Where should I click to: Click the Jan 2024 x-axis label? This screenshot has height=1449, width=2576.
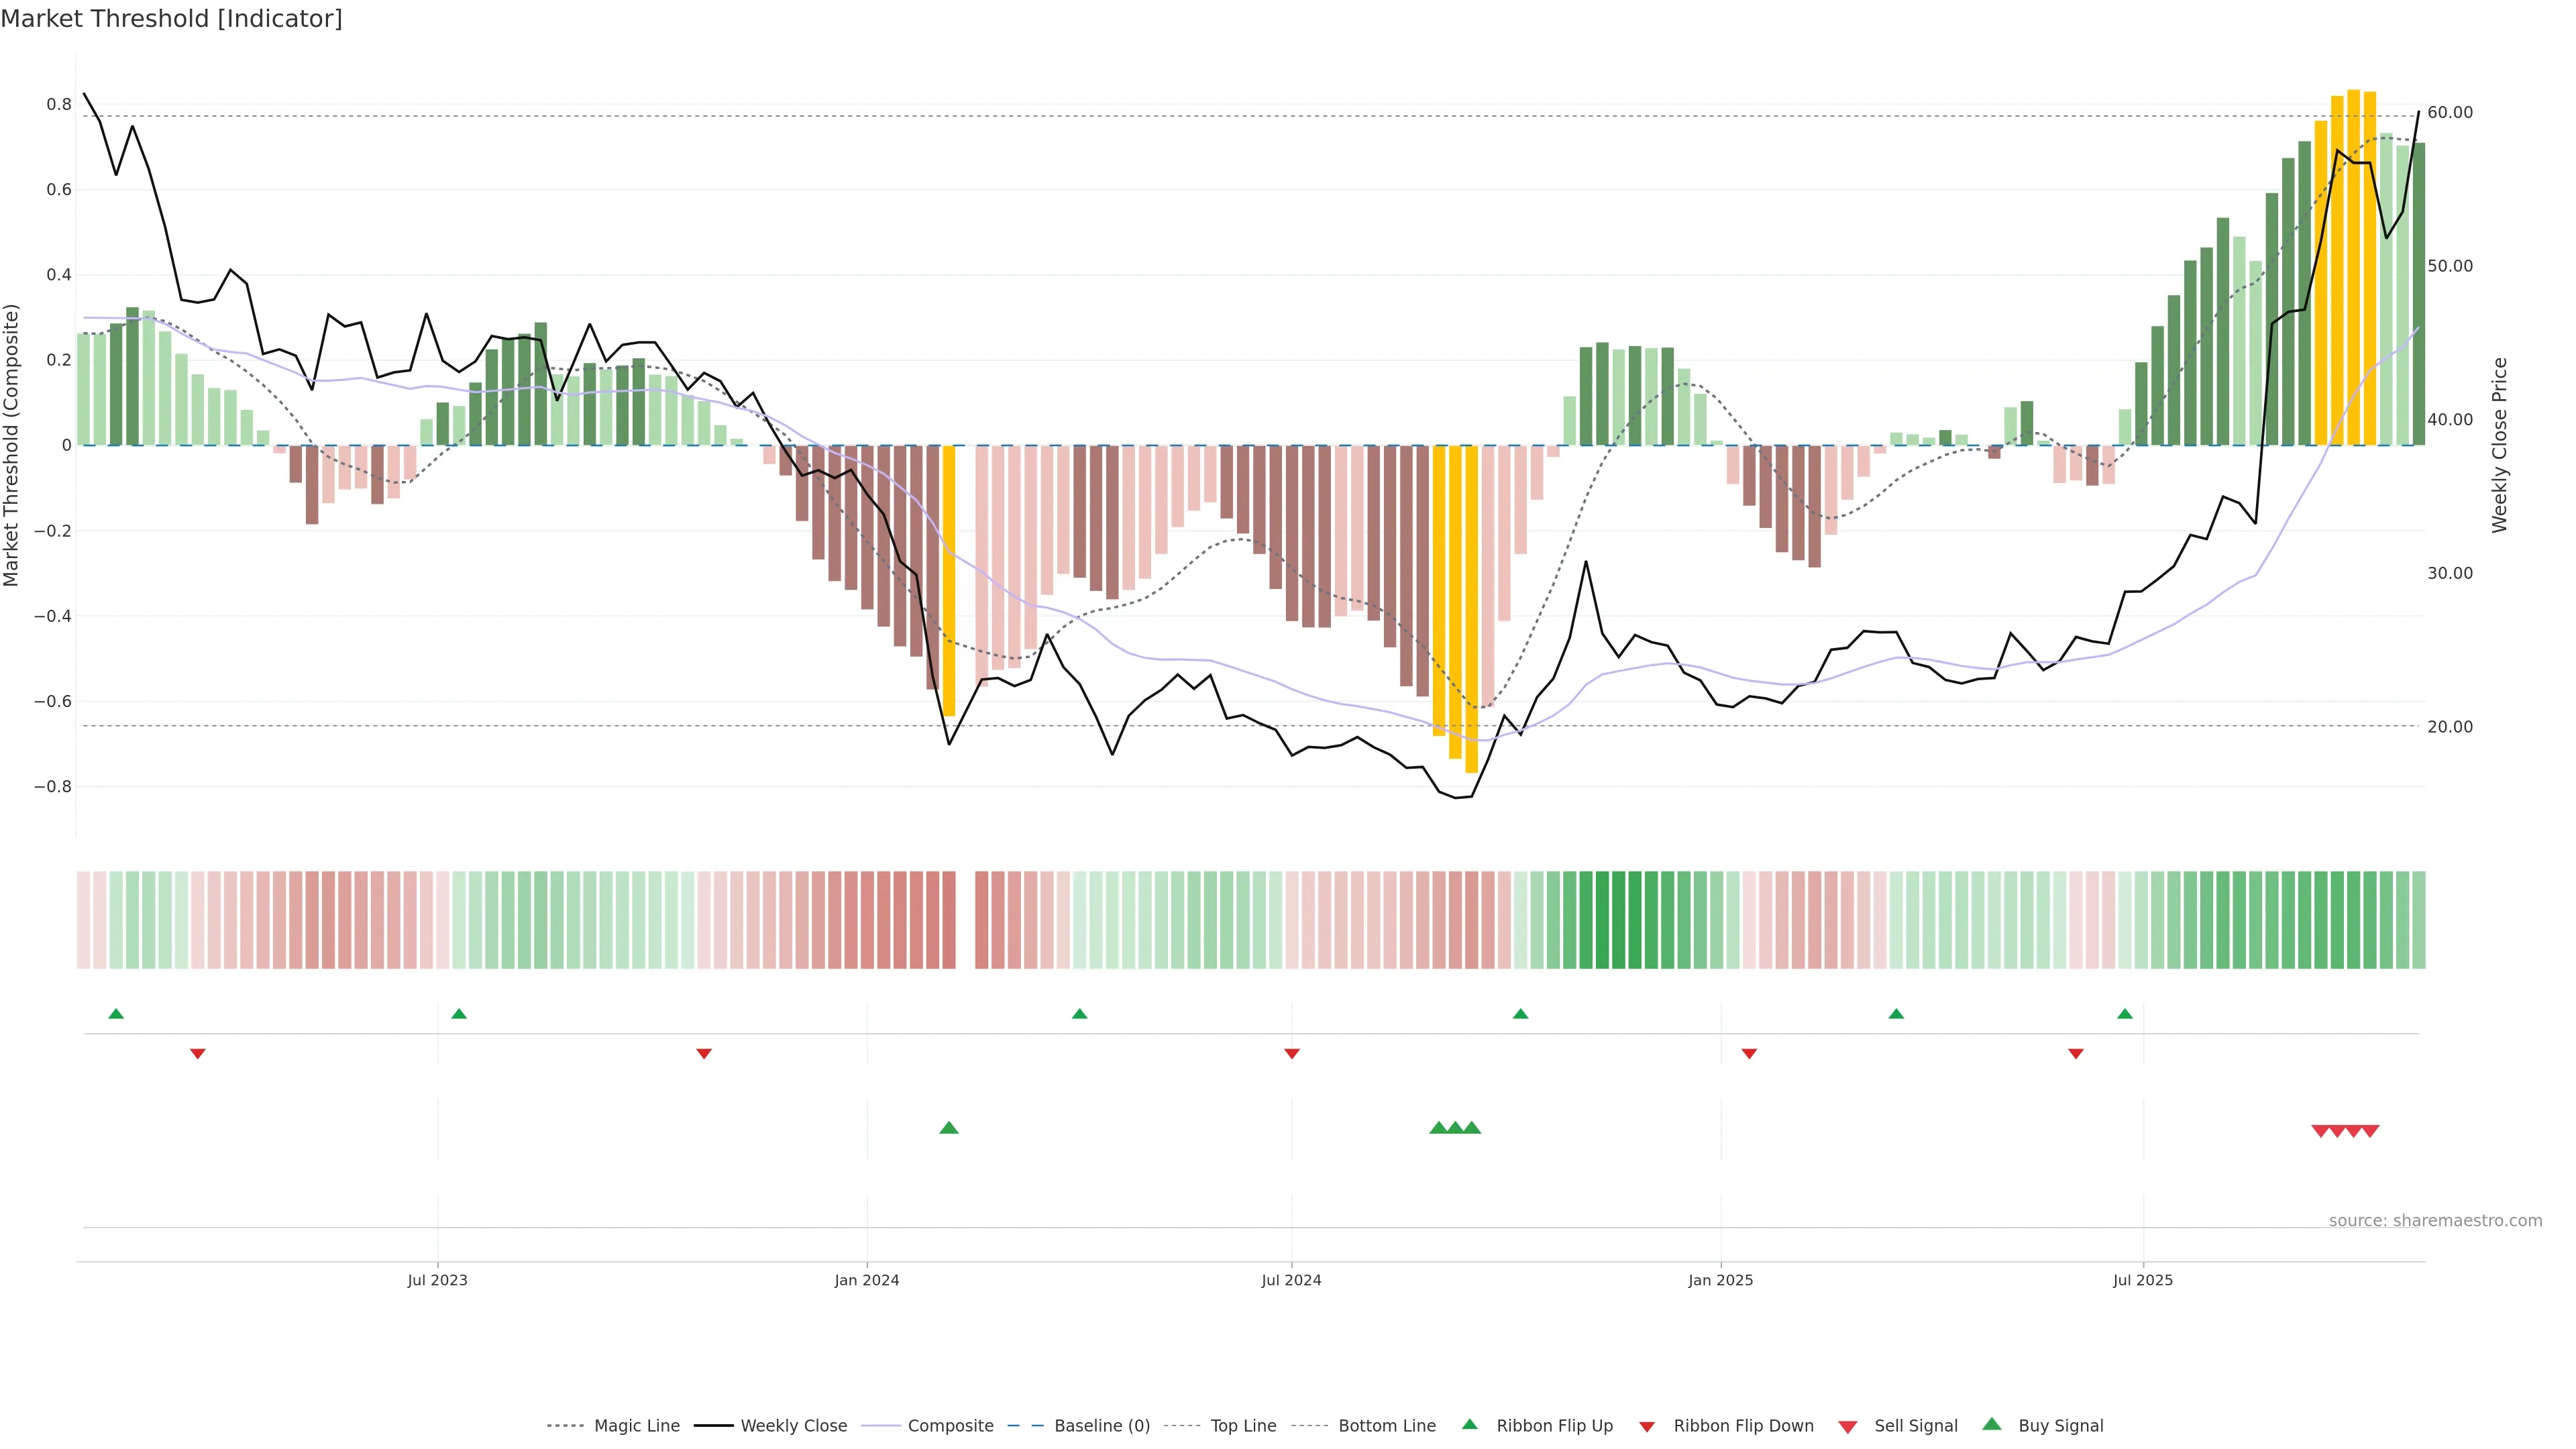(867, 1280)
